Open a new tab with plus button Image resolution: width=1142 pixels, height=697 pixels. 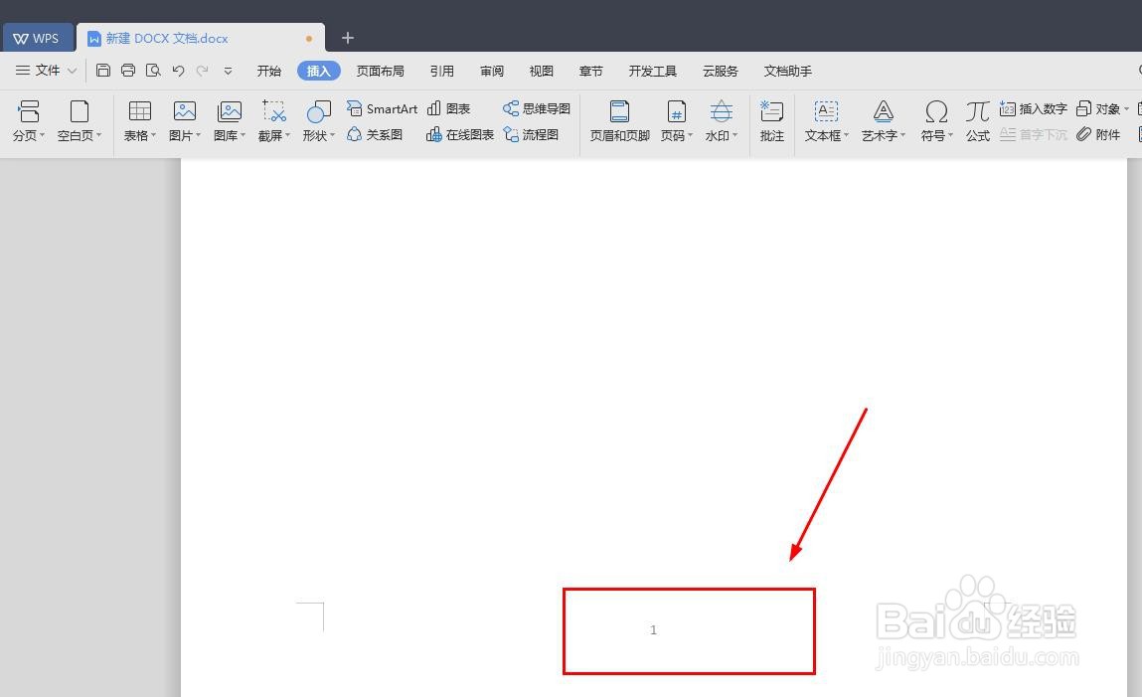tap(348, 38)
